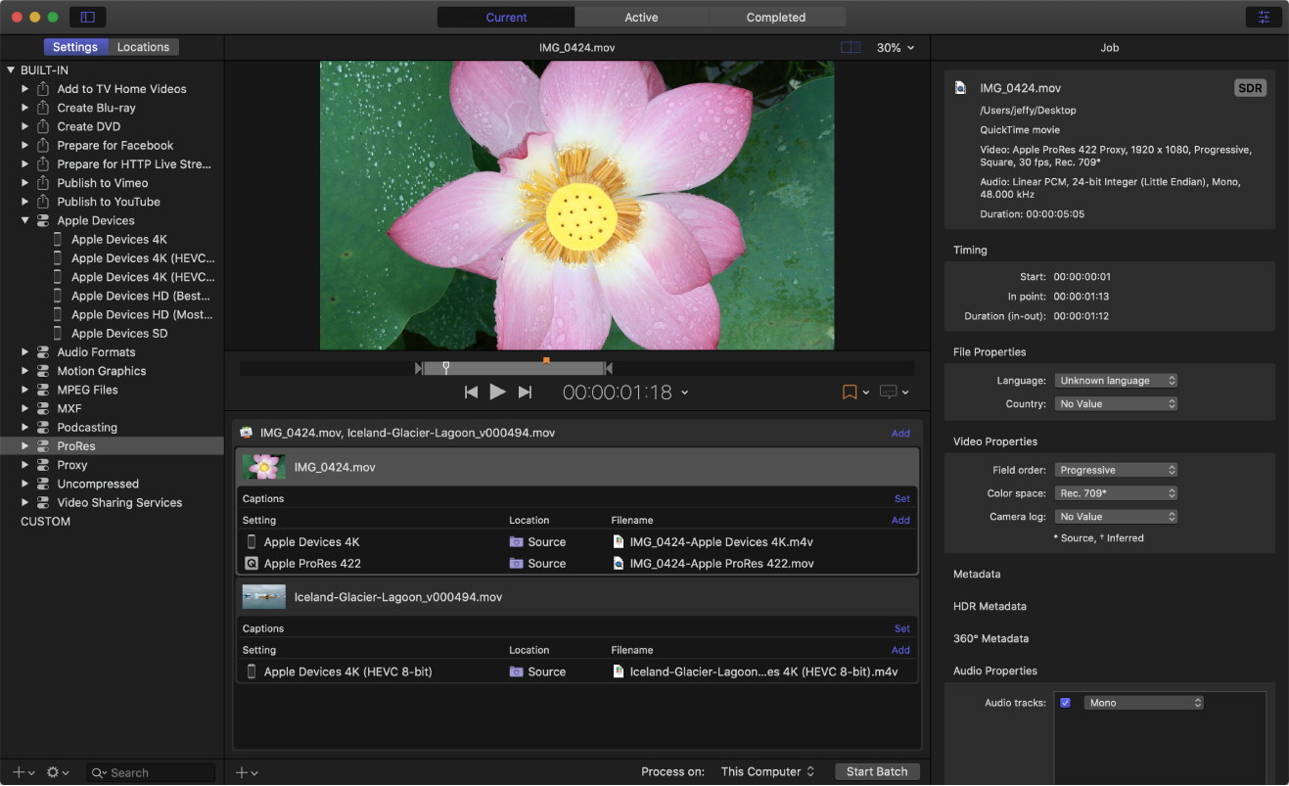Toggle the inspector panel icon
The height and width of the screenshot is (786, 1289).
(1264, 17)
